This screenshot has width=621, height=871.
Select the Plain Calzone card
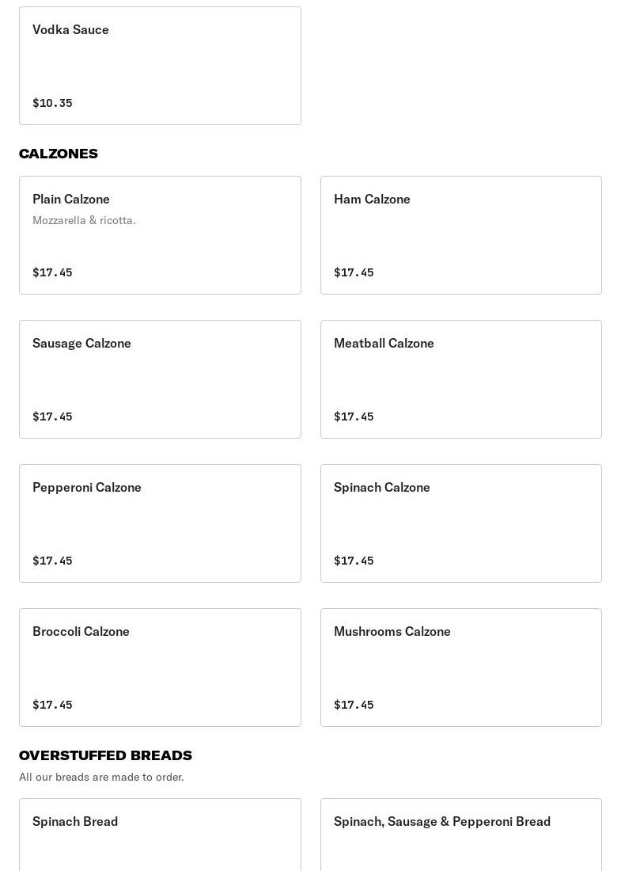coord(160,235)
